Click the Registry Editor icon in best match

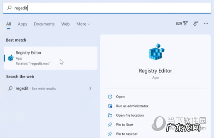(x=11, y=58)
